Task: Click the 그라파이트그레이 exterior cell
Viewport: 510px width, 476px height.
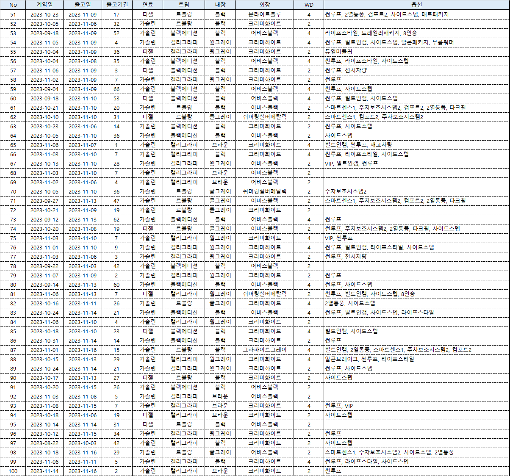Action: point(264,350)
